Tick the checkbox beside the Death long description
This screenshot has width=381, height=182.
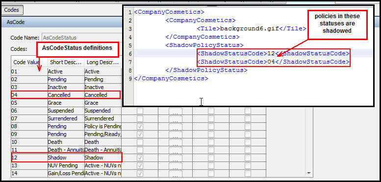tap(140, 142)
